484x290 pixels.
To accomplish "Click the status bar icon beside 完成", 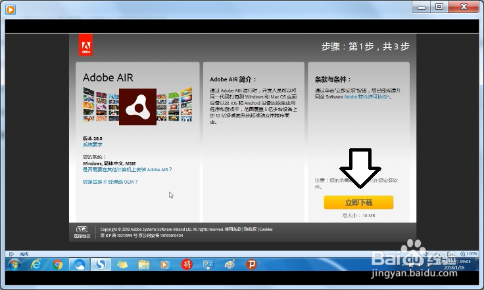I will tap(11, 254).
